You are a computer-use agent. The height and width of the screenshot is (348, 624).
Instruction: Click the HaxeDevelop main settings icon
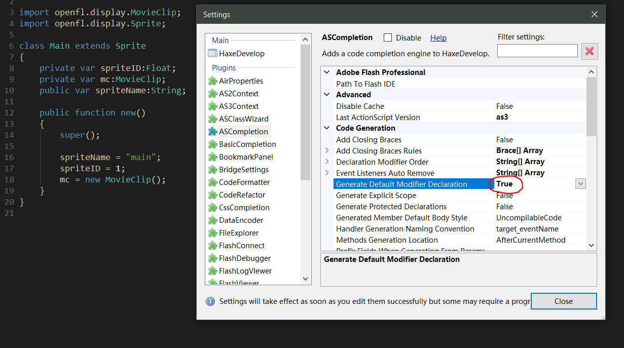[x=212, y=54]
